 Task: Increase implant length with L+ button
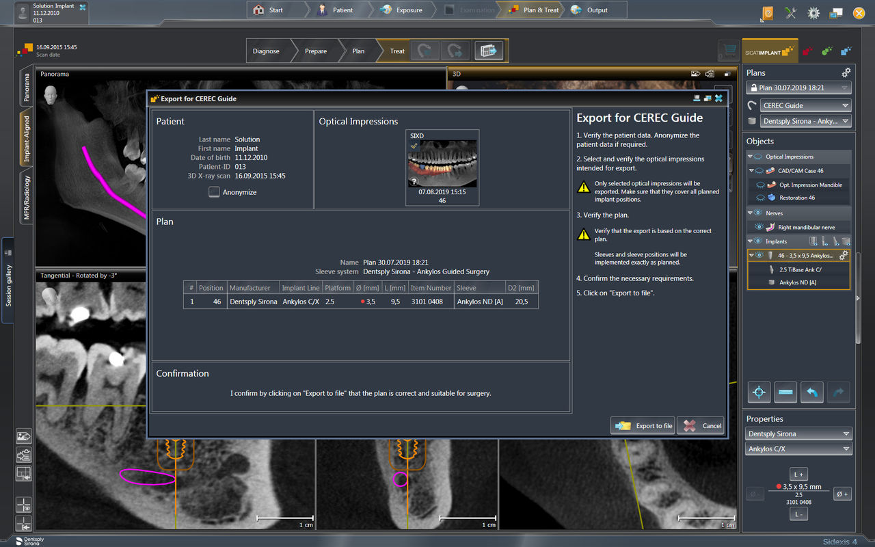(x=798, y=473)
